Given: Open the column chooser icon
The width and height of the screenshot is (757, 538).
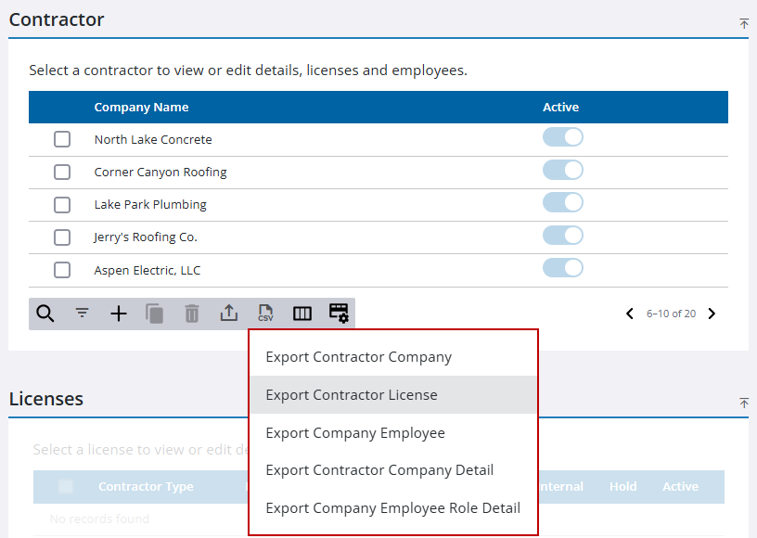Looking at the screenshot, I should tap(302, 314).
